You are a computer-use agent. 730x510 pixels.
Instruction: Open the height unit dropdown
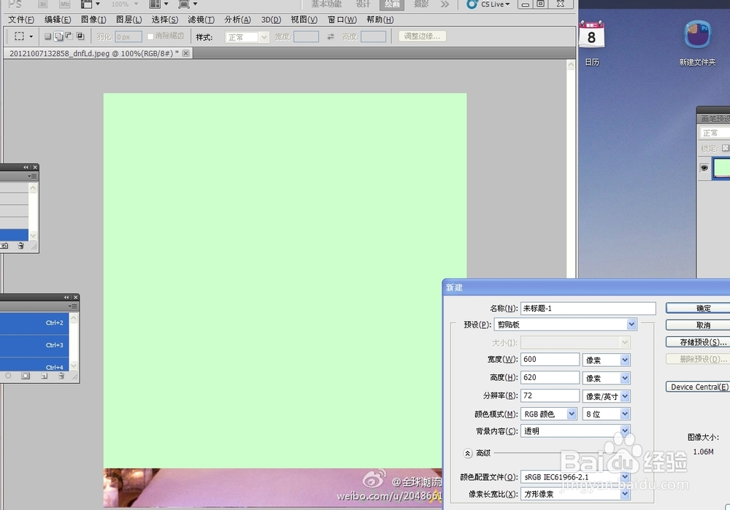click(x=607, y=378)
